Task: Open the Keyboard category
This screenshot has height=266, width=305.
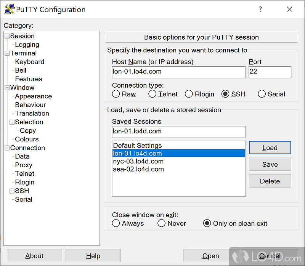Action: 30,62
